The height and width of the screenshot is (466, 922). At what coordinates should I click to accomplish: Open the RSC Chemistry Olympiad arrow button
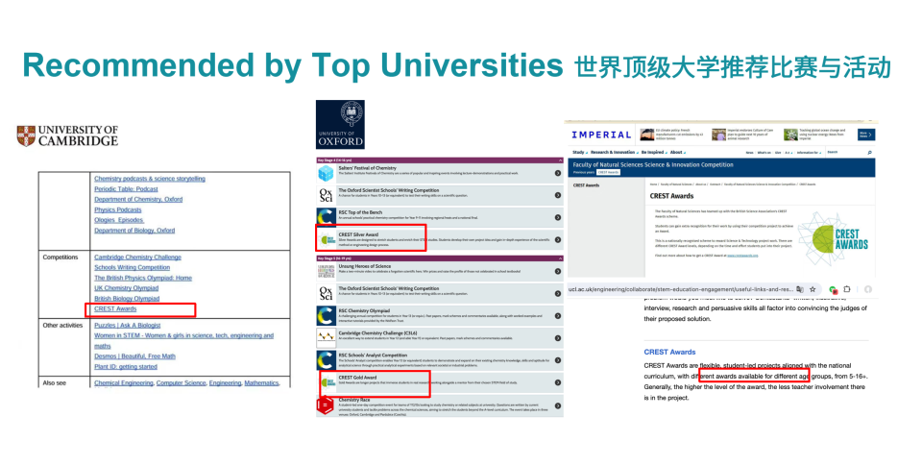557,316
